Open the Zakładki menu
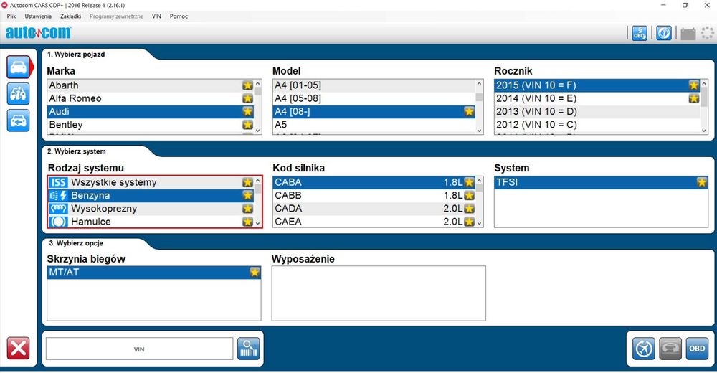This screenshot has width=717, height=373. click(x=70, y=16)
